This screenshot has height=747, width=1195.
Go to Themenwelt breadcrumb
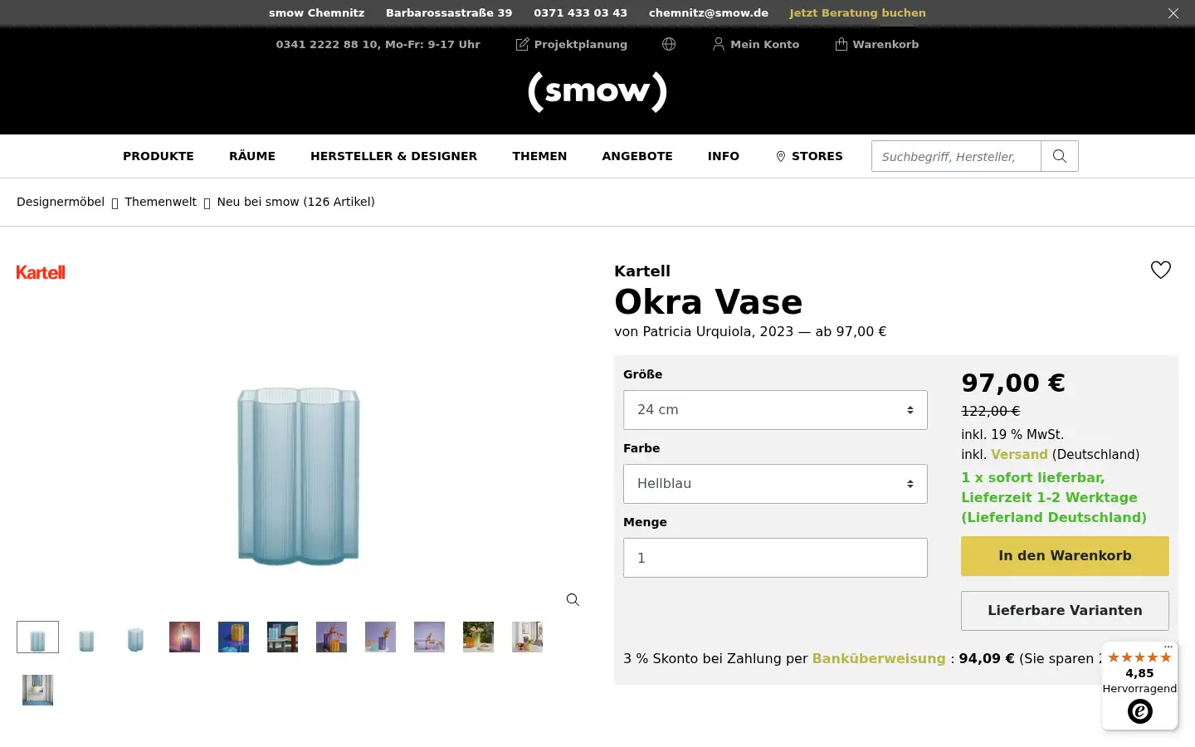[160, 202]
